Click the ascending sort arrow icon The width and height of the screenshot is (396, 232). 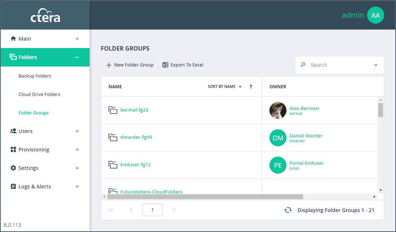coord(251,87)
